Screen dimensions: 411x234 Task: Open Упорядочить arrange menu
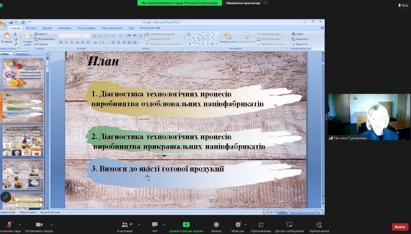coord(228,38)
